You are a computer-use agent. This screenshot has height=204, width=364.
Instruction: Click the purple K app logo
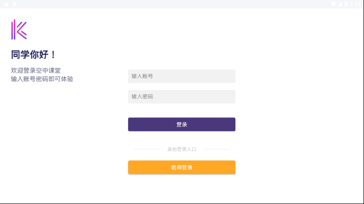tap(19, 29)
